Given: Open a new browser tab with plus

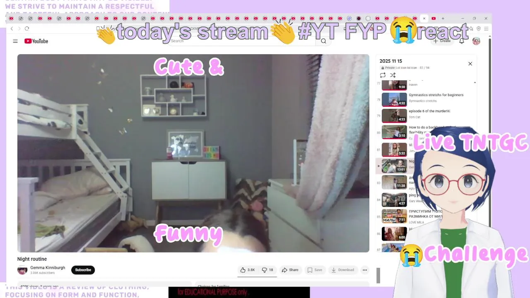Looking at the screenshot, I should [443, 18].
